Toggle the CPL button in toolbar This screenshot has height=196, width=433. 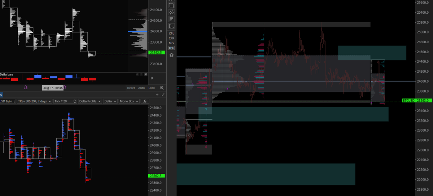[x=171, y=33]
